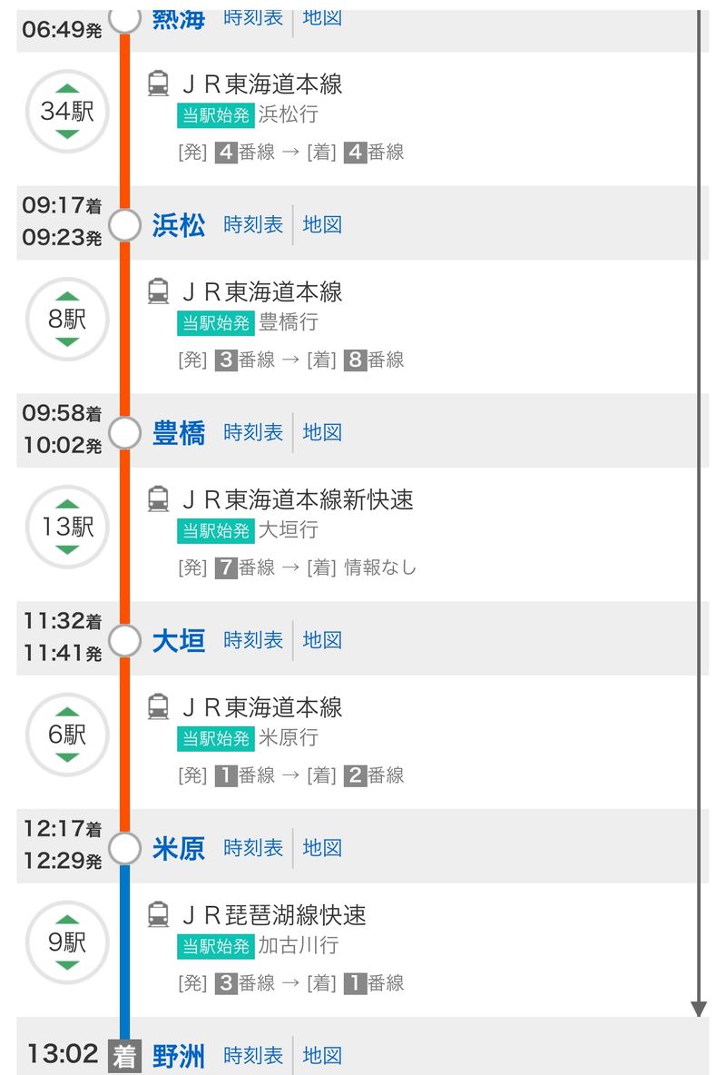Image resolution: width=726 pixels, height=1075 pixels.
Task: Open 豊橋 station timetable (時刻表)
Action: pyautogui.click(x=253, y=432)
